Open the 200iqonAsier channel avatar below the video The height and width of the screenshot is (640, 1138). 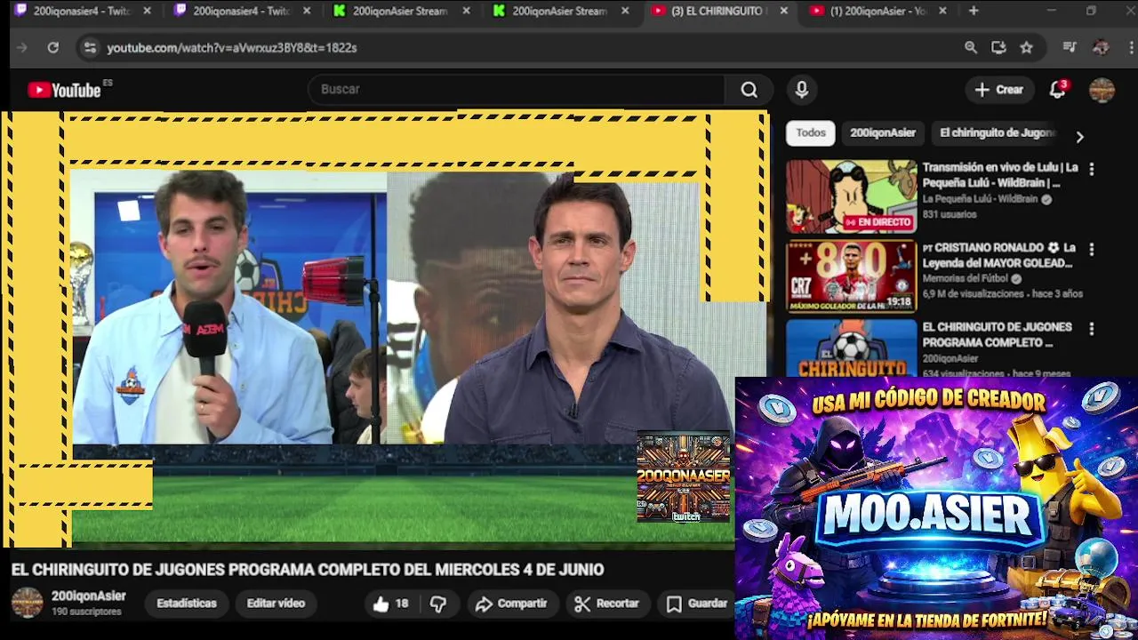27,603
